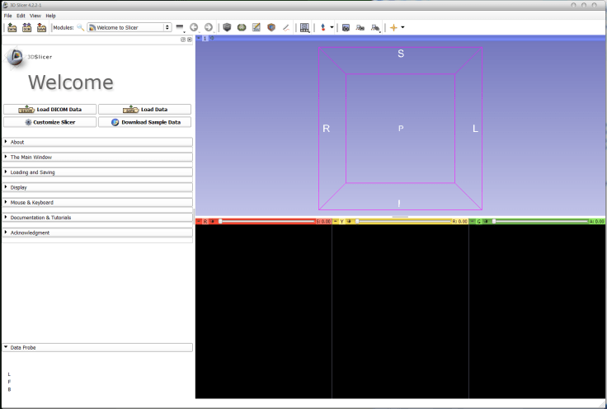
Task: Click the yellow slice offset slider
Action: [403, 221]
